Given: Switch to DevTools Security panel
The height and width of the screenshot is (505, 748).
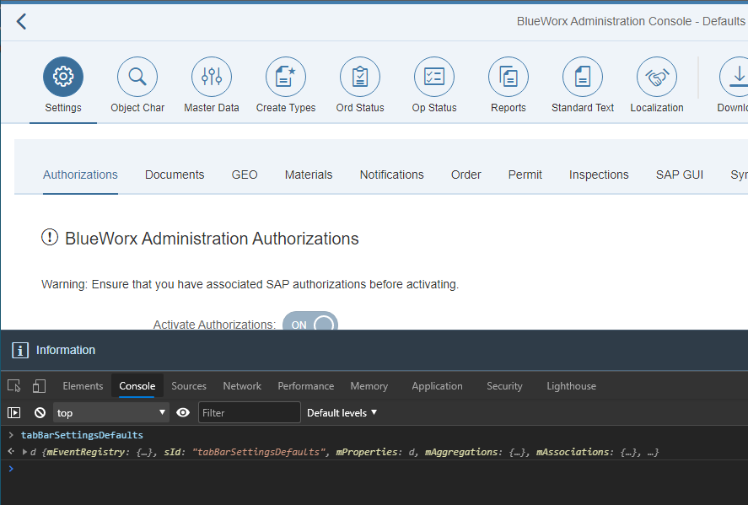Looking at the screenshot, I should [504, 386].
